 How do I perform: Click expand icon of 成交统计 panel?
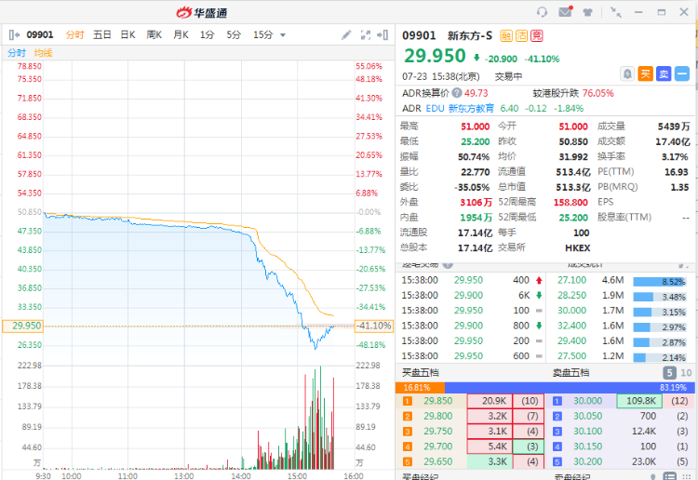(681, 265)
